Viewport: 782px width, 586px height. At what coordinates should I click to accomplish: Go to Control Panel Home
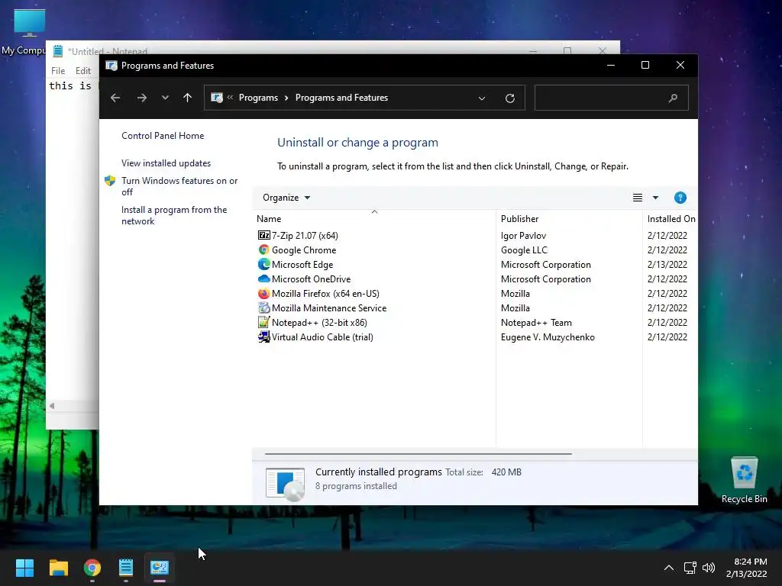[163, 136]
